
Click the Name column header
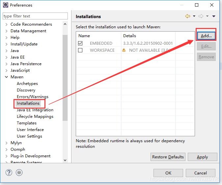[x=98, y=36]
